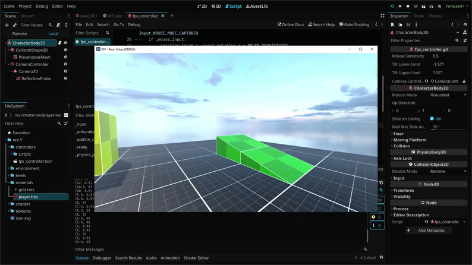Click the sort files icon in FileSystem

[66, 124]
